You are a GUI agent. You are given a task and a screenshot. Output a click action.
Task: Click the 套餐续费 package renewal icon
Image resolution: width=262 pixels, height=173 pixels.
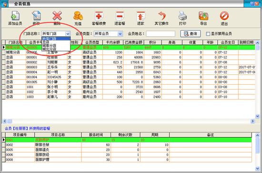coord(99,16)
